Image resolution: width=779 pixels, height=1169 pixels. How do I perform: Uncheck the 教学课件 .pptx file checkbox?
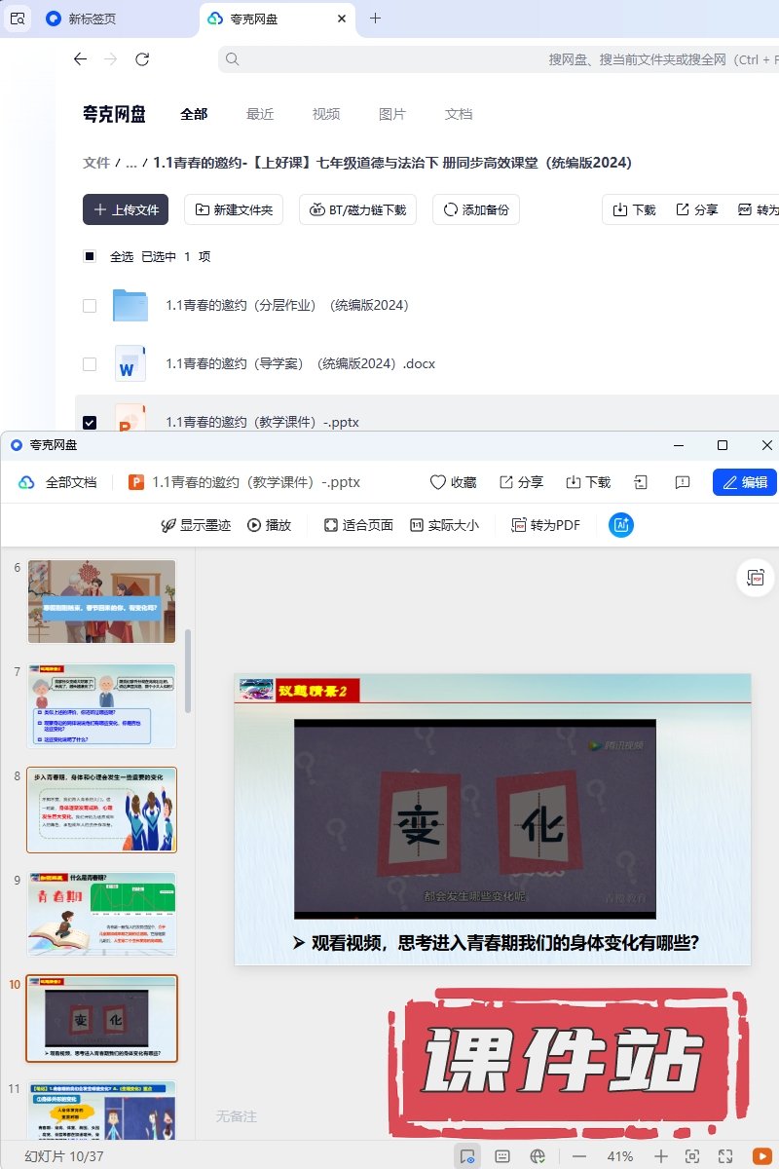(x=90, y=423)
